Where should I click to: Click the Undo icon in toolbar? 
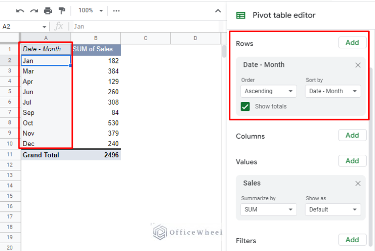click(x=20, y=10)
